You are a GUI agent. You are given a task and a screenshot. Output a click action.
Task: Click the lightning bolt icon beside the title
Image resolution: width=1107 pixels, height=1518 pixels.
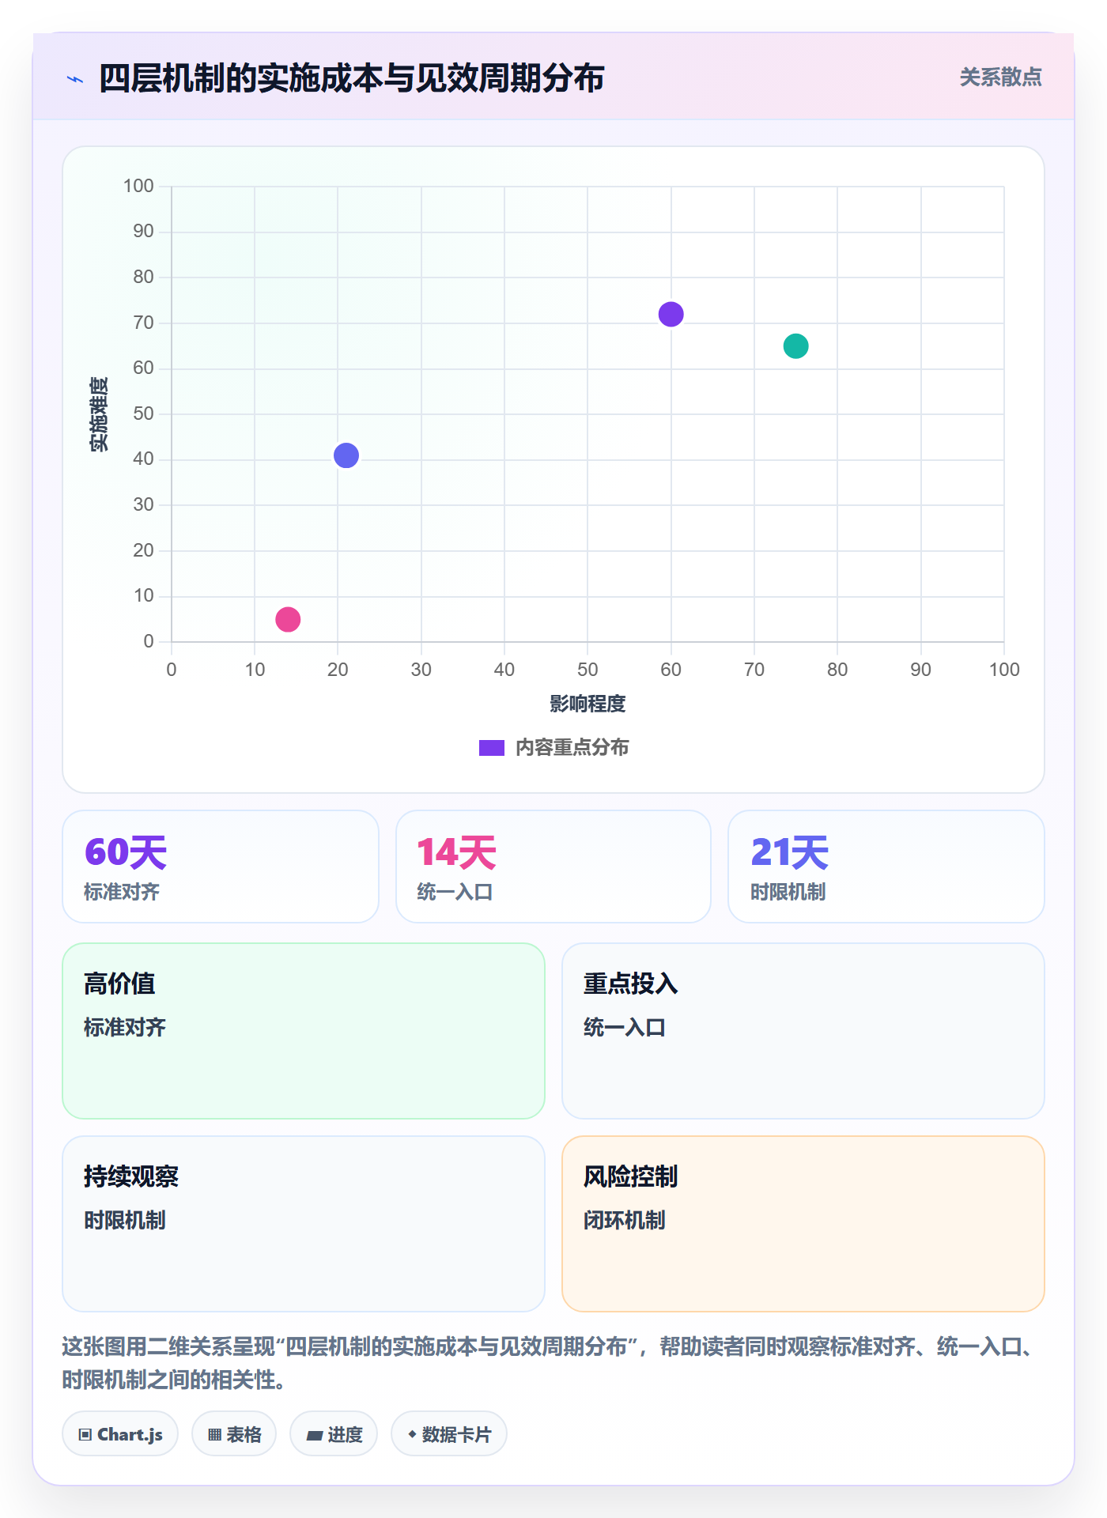75,79
